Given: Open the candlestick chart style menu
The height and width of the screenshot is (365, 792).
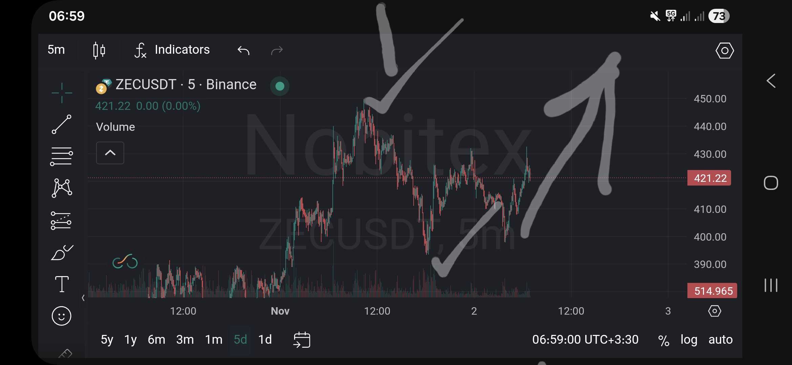Looking at the screenshot, I should 99,50.
